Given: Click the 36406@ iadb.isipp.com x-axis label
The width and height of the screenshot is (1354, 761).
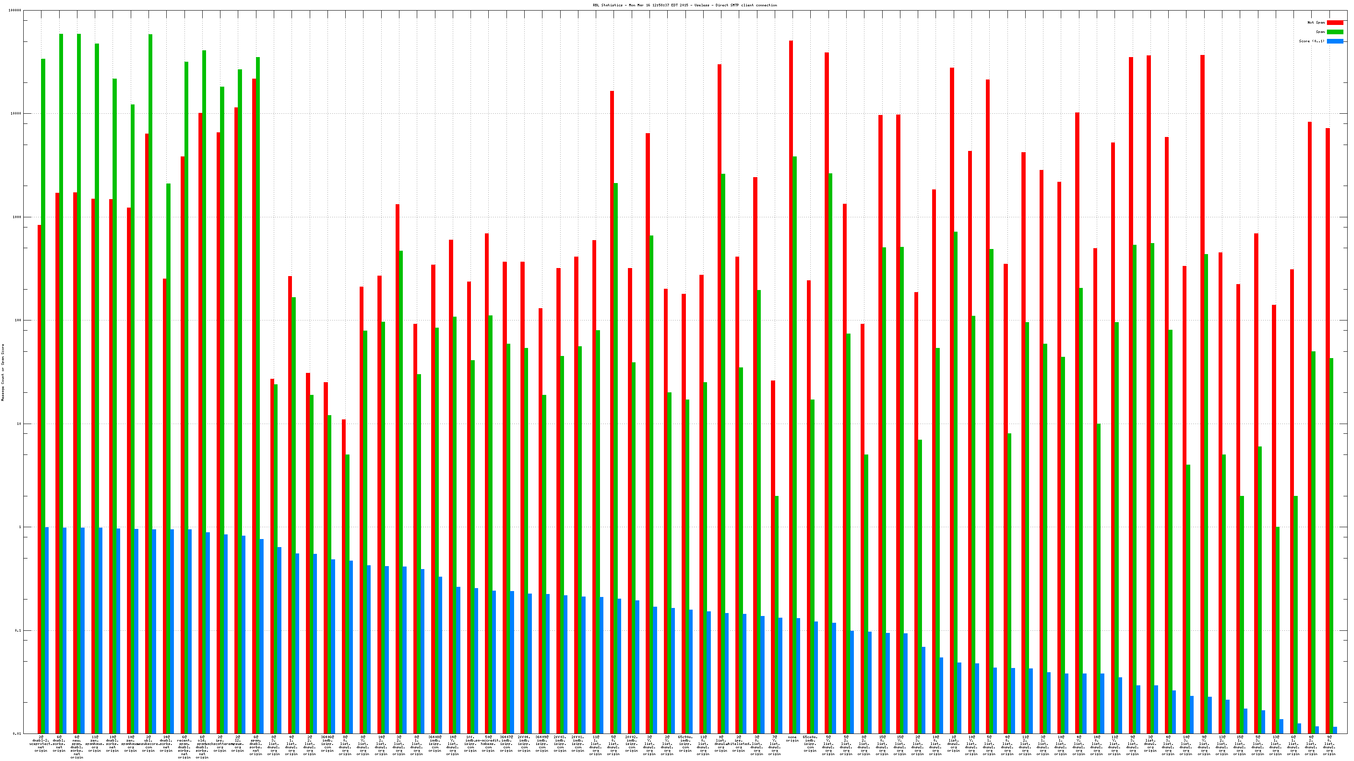Looking at the screenshot, I should (x=327, y=744).
